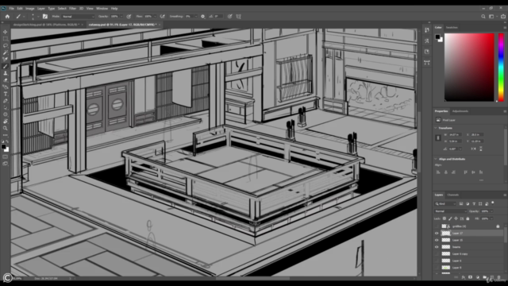The height and width of the screenshot is (286, 508).
Task: Filter layers by pixel layers icon
Action: click(x=461, y=203)
